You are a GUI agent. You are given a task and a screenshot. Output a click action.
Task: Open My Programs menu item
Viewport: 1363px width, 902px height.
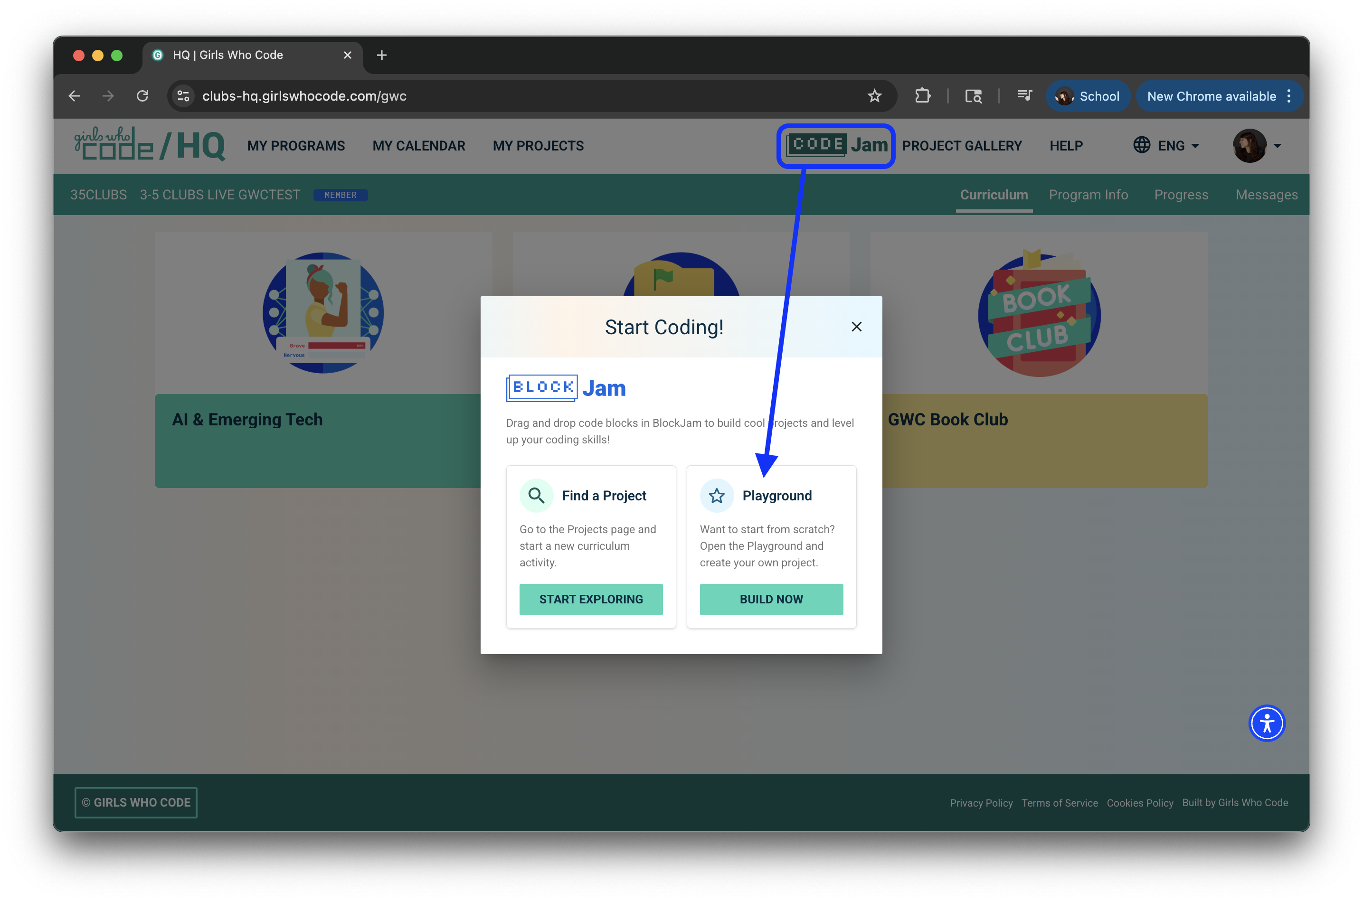[x=296, y=146]
